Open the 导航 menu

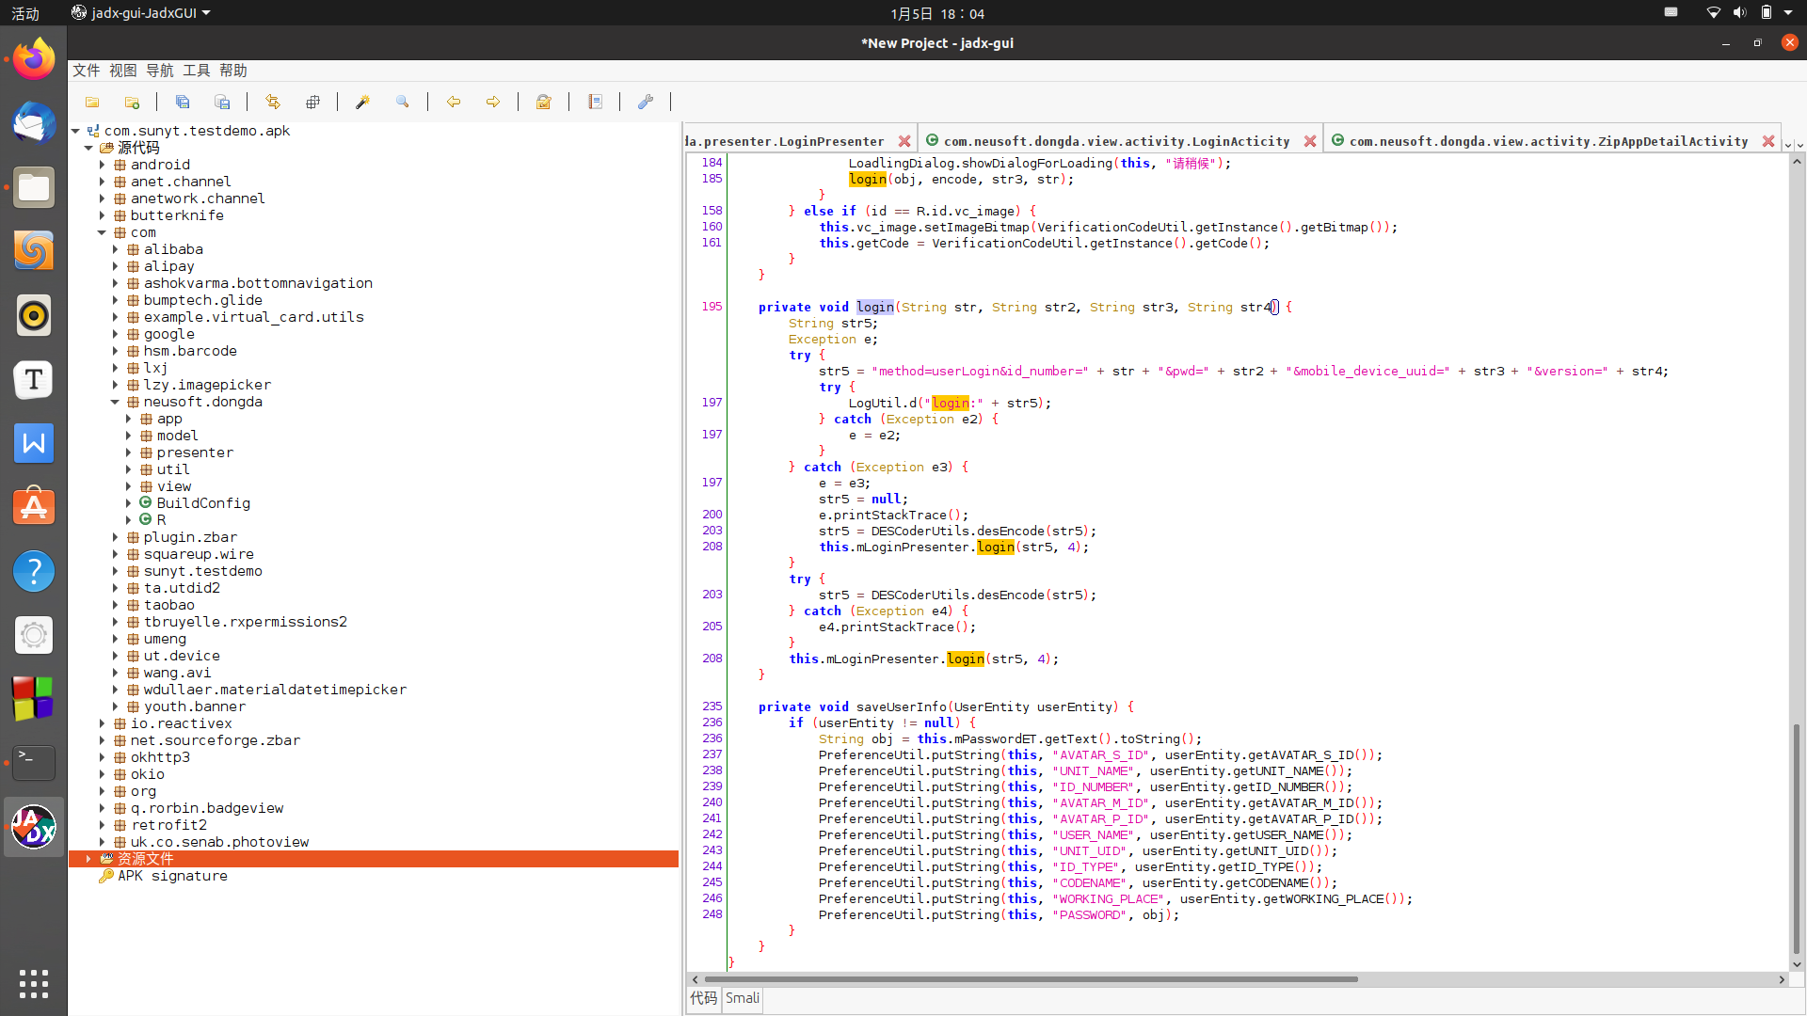pos(160,71)
